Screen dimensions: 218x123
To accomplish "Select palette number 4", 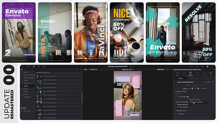I will click(197, 105).
